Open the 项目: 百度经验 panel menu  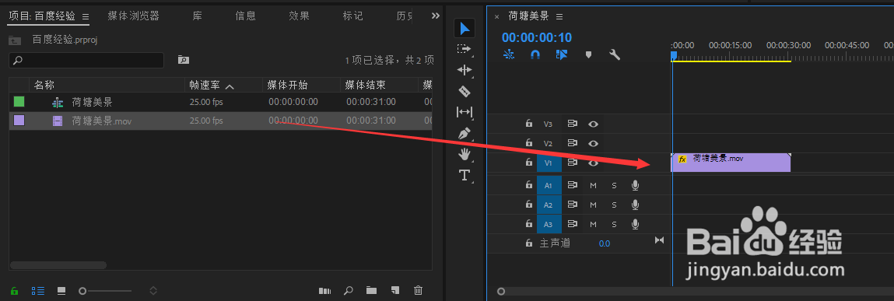pyautogui.click(x=86, y=16)
